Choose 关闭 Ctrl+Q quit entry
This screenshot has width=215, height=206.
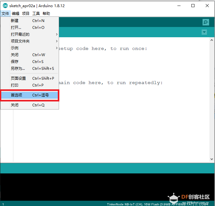(x=30, y=105)
